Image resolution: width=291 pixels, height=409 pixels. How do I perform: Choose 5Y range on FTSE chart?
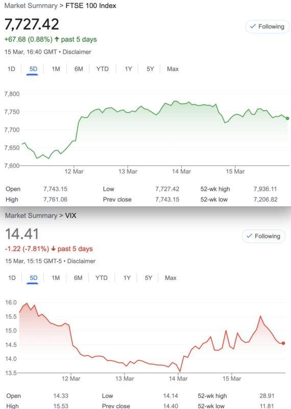tap(150, 69)
